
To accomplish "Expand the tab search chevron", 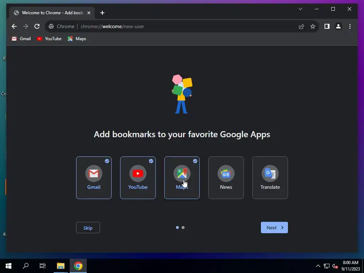I will [300, 9].
